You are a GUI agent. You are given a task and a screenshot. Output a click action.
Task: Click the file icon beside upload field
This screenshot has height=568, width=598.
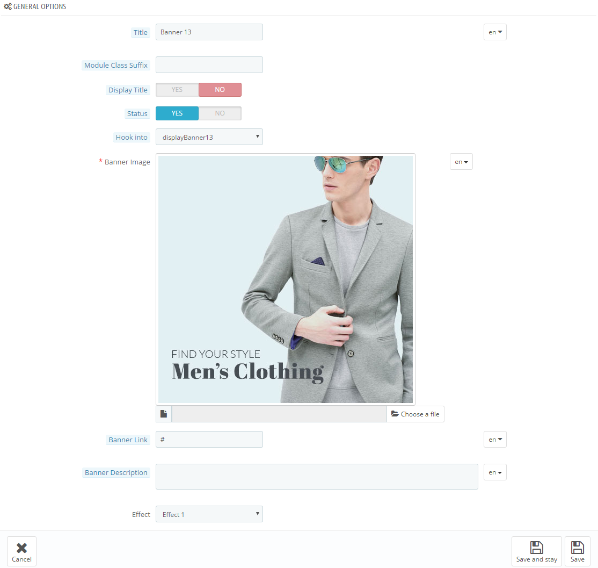pos(164,414)
